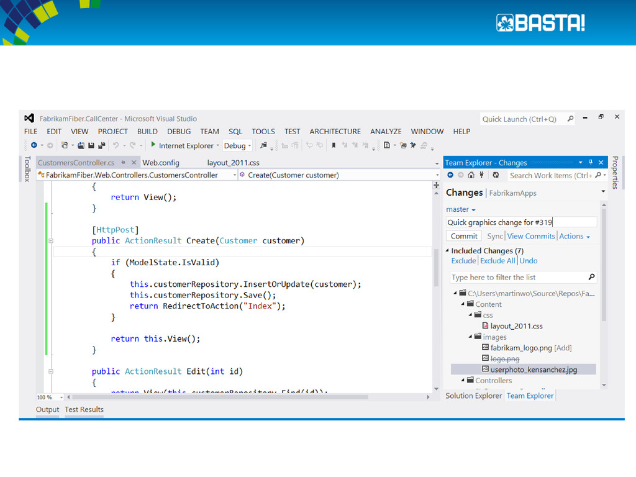The width and height of the screenshot is (636, 477).
Task: Pin the Team Explorer panel
Action: pyautogui.click(x=591, y=162)
